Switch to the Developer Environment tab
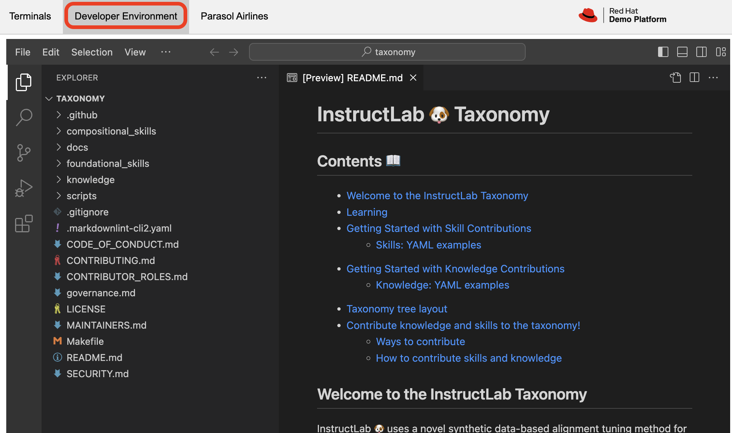Image resolution: width=732 pixels, height=433 pixels. pos(126,16)
